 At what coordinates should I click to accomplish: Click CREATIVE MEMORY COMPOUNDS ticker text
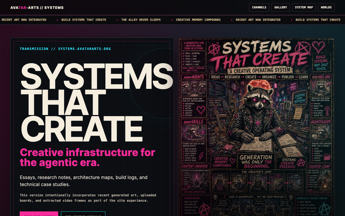pyautogui.click(x=198, y=20)
